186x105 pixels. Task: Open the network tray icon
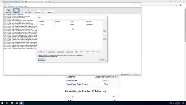171,103
